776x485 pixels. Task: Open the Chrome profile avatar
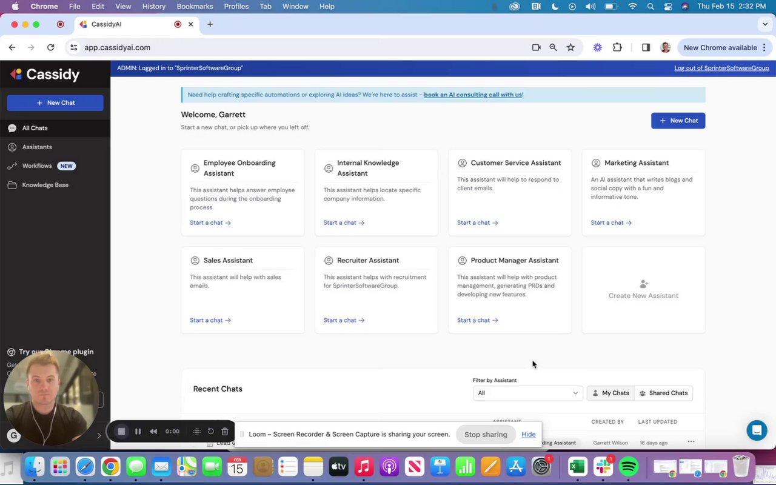click(665, 47)
